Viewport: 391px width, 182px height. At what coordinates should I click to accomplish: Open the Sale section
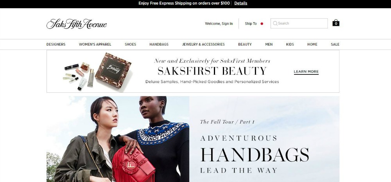[x=335, y=44]
